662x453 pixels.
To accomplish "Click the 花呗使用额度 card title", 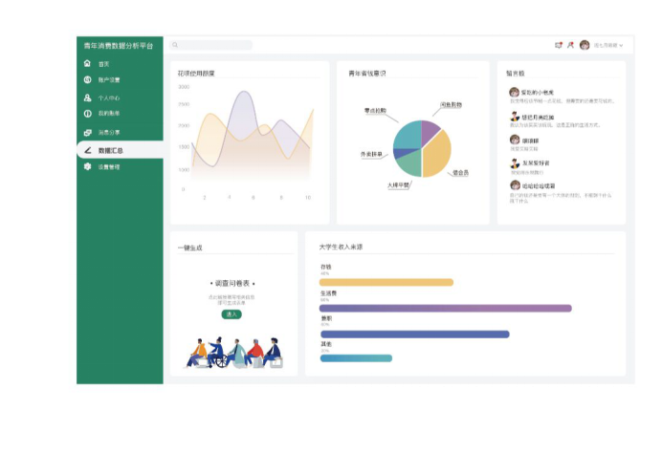I will tap(196, 74).
